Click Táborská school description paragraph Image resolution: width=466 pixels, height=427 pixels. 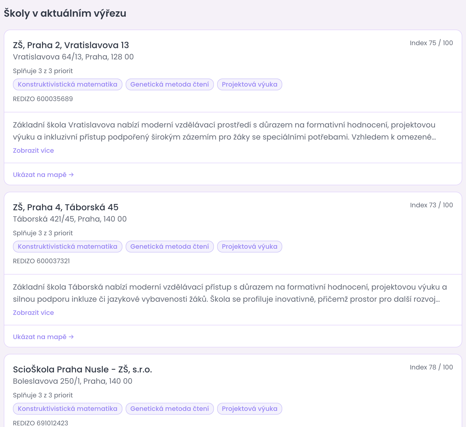230,293
